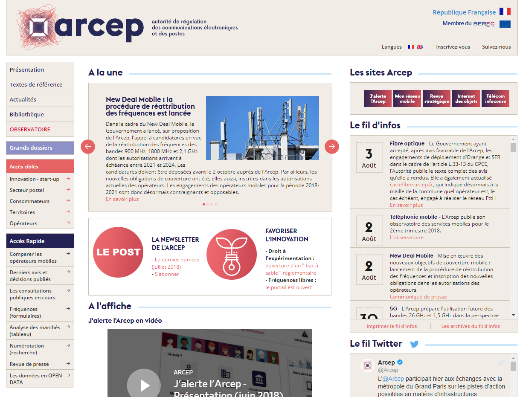This screenshot has width=520, height=397.
Task: Go to next slide with right arrow
Action: click(x=332, y=147)
